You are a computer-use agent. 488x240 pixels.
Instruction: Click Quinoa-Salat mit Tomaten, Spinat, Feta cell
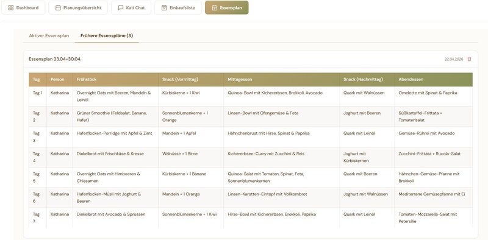click(281, 177)
